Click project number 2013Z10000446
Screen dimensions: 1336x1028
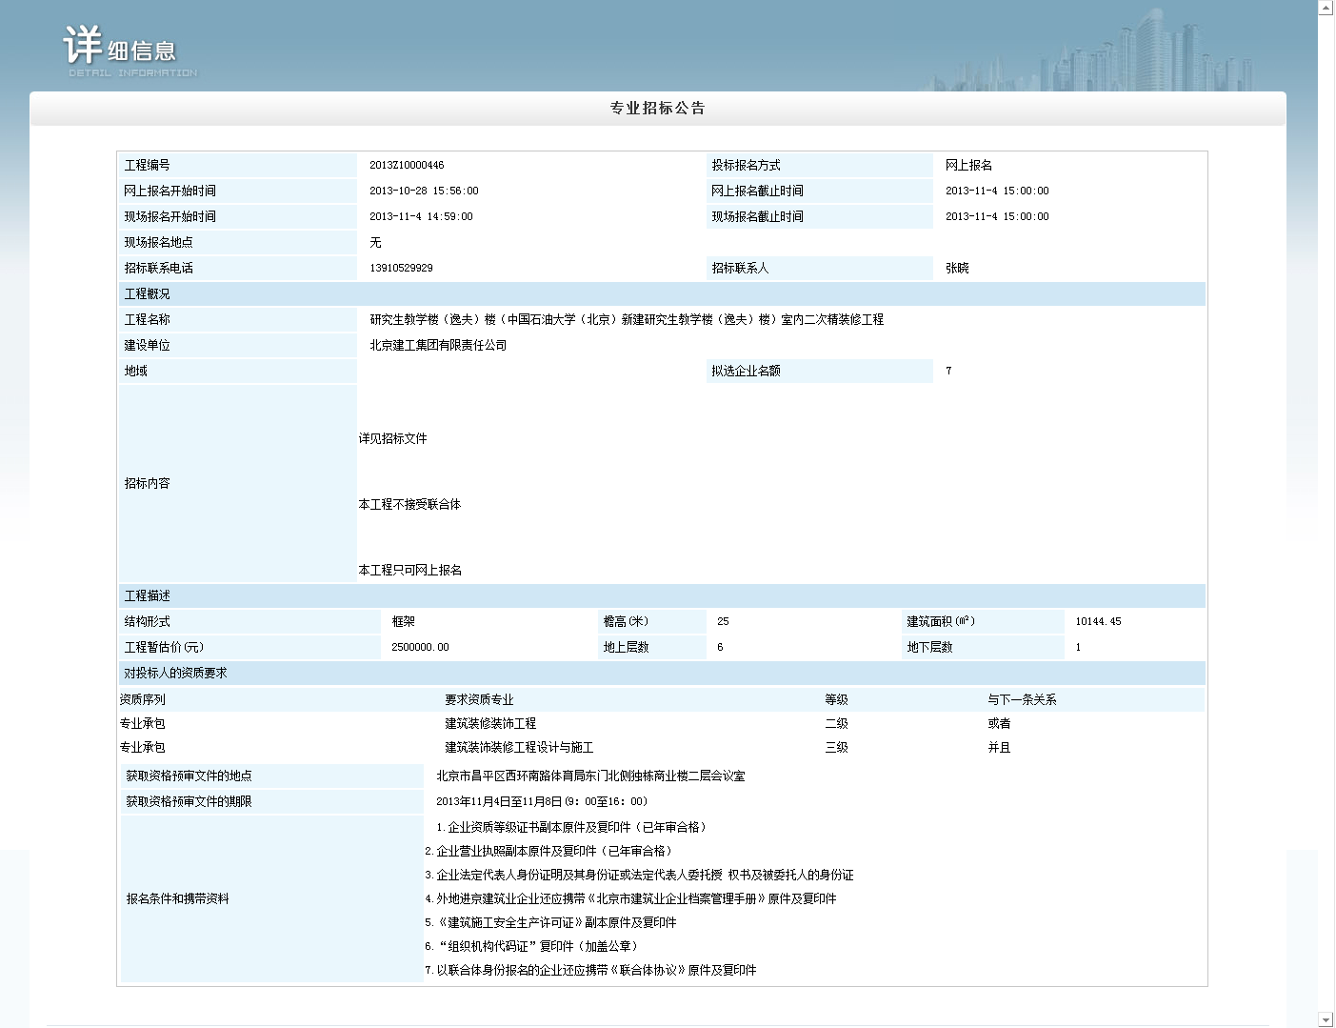[407, 166]
